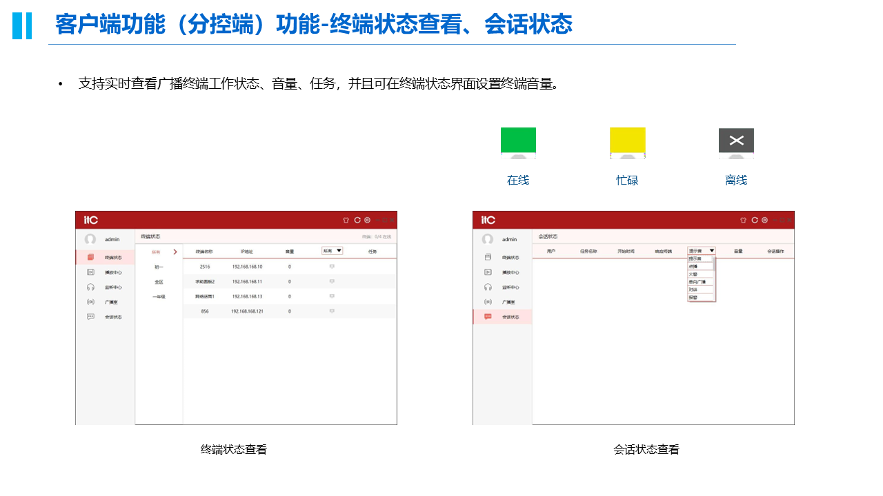The image size is (883, 496).
Task: Select 火警 from the open dropdown list
Action: [693, 274]
